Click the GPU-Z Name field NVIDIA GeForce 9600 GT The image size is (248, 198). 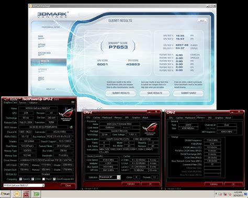38,108
